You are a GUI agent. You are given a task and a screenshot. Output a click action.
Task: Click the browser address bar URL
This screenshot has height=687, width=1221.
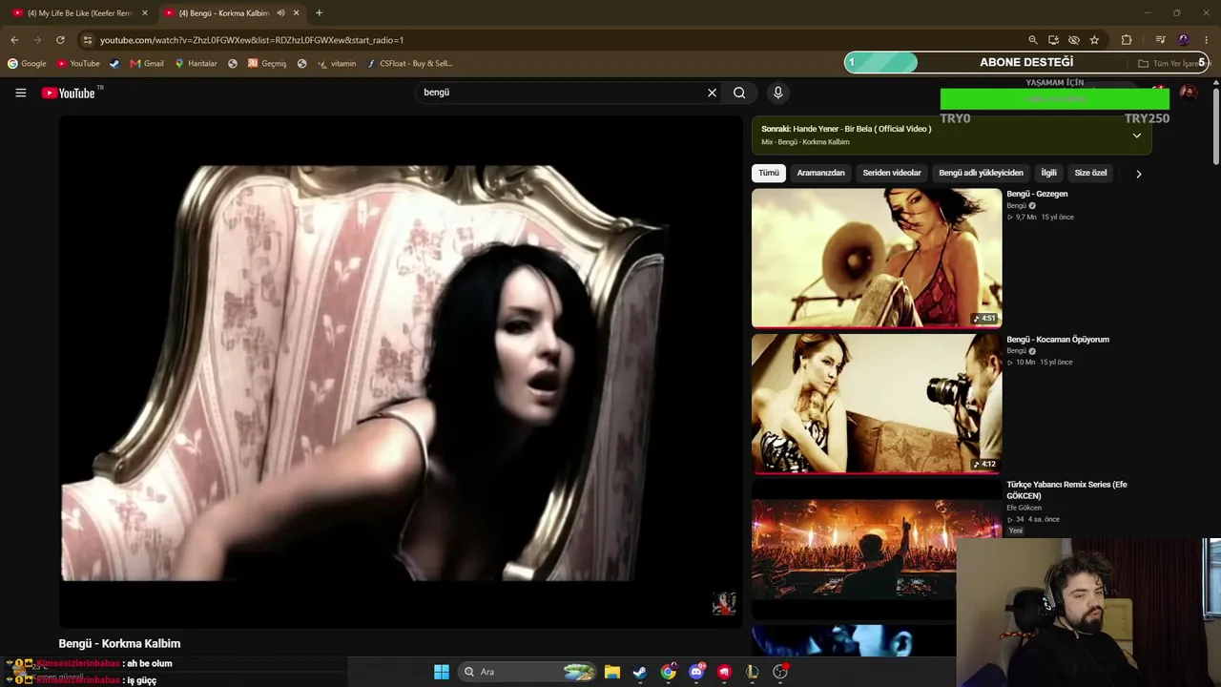point(252,40)
